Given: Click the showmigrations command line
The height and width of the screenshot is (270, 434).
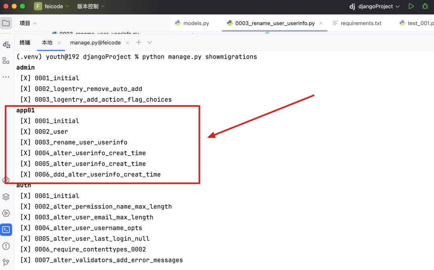Looking at the screenshot, I should (x=137, y=57).
